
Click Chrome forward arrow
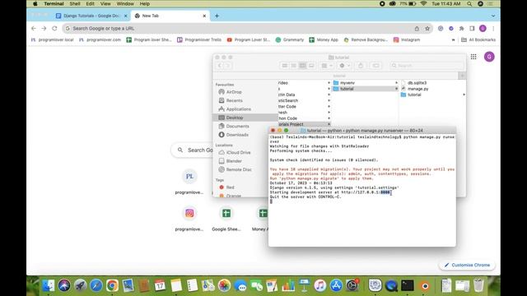pos(44,29)
